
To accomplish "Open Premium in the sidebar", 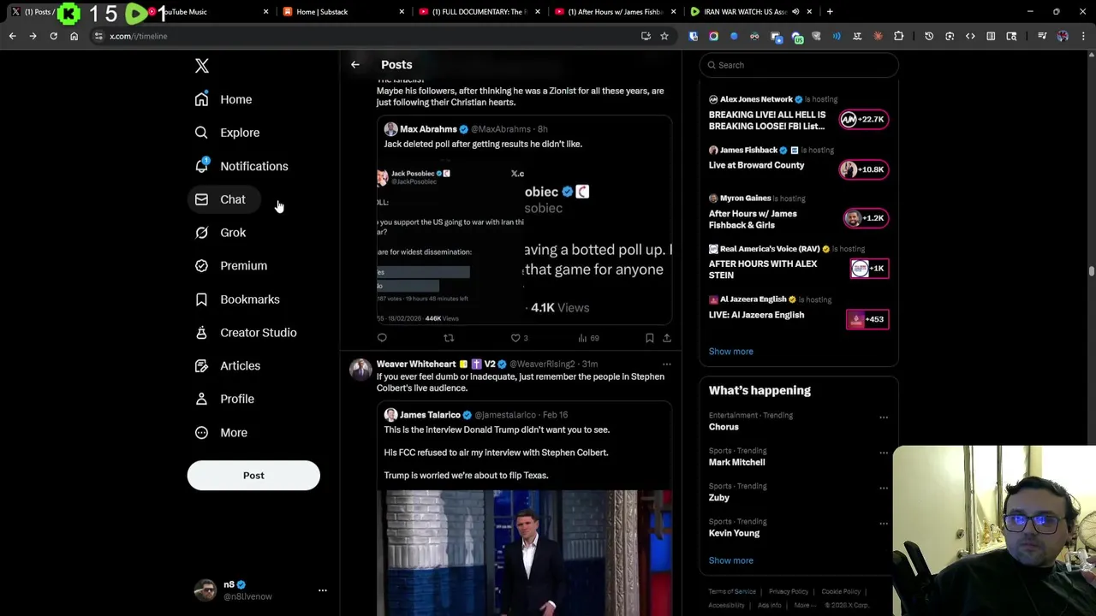I will pos(231,266).
